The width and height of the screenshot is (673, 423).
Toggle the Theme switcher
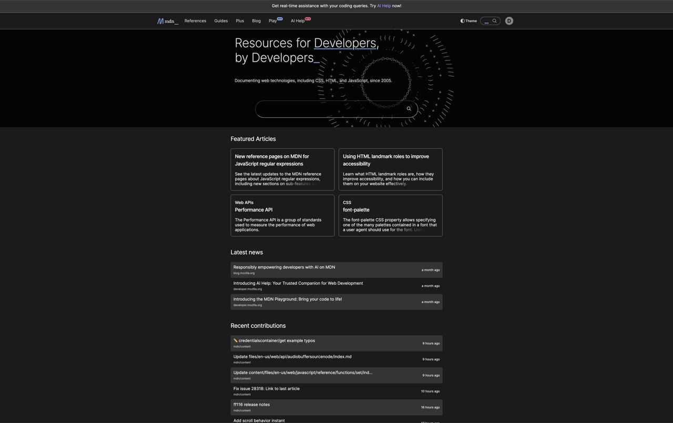468,21
